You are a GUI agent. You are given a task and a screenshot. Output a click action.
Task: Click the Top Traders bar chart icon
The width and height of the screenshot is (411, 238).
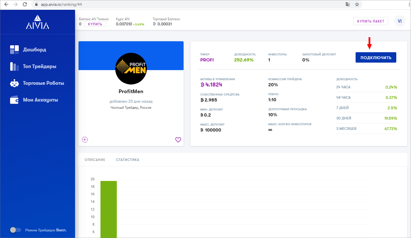click(14, 66)
